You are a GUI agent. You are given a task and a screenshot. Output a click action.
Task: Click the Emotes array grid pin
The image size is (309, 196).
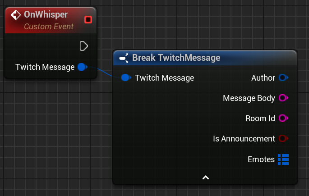283,159
